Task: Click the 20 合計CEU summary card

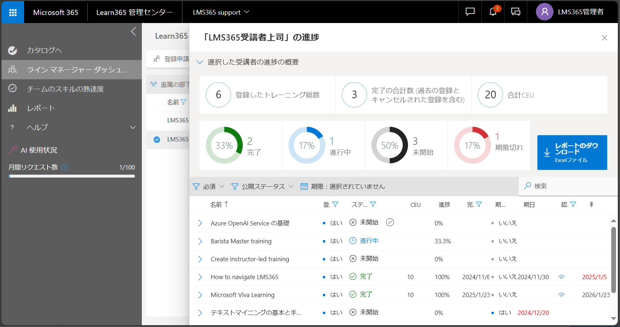Action: 539,95
